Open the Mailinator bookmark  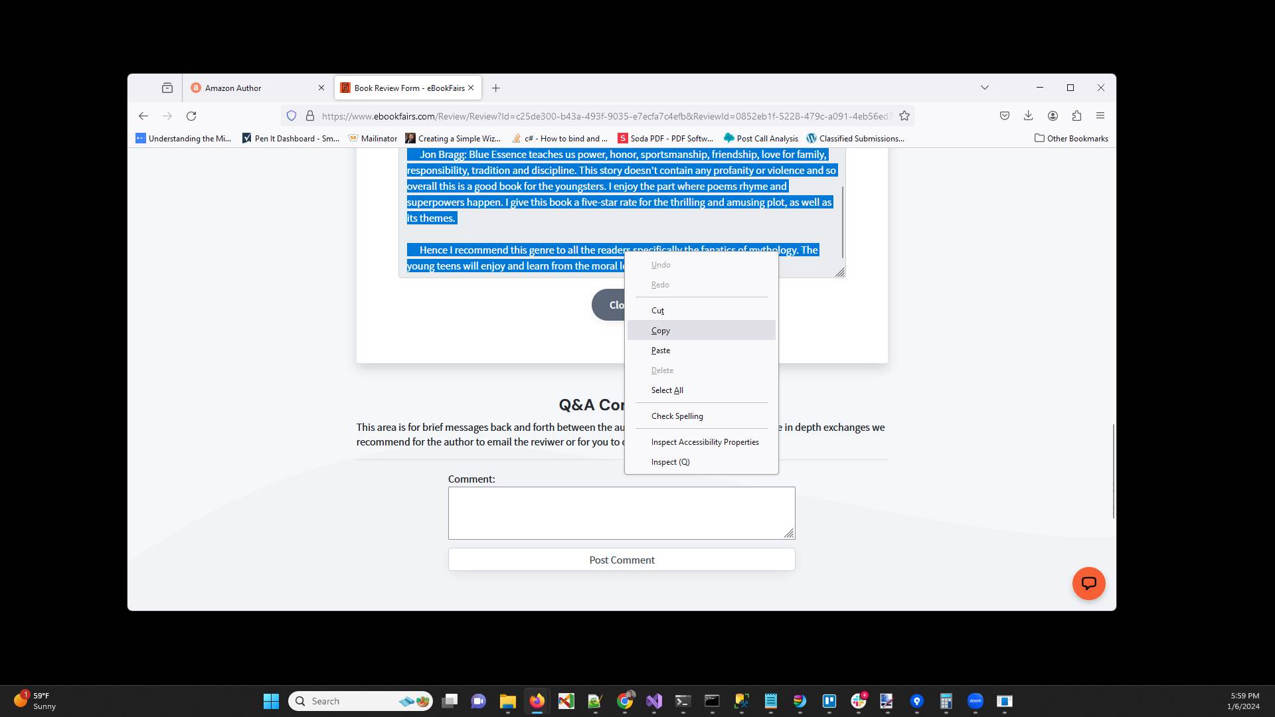(x=373, y=138)
